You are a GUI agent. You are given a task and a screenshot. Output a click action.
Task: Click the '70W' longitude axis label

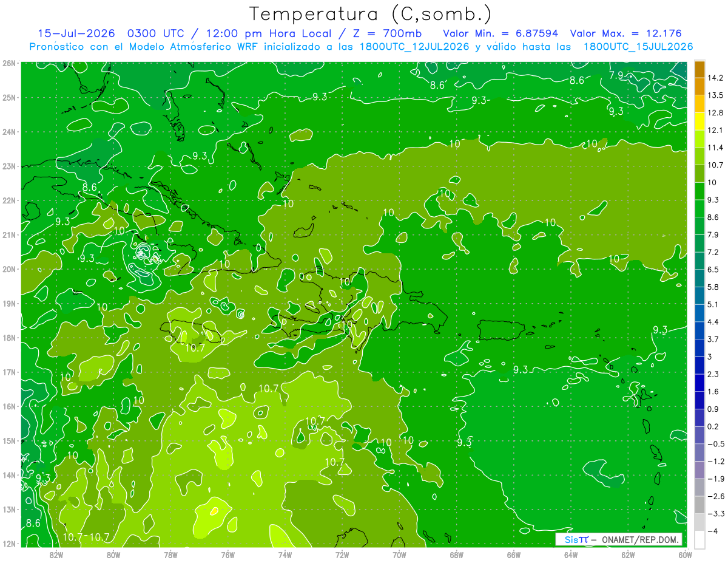coord(399,554)
